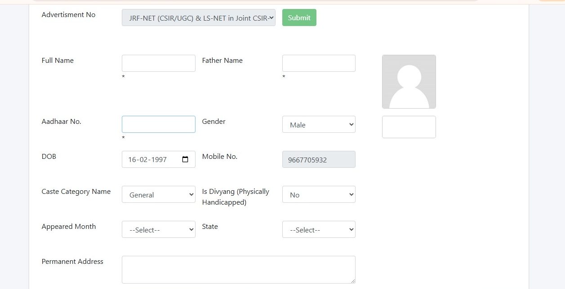
Task: Click the empty box below profile photo
Action: point(409,127)
